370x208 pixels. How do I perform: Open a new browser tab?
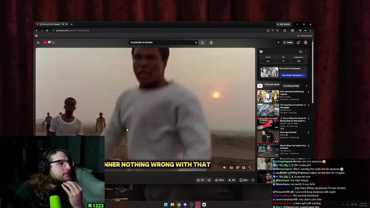71,24
